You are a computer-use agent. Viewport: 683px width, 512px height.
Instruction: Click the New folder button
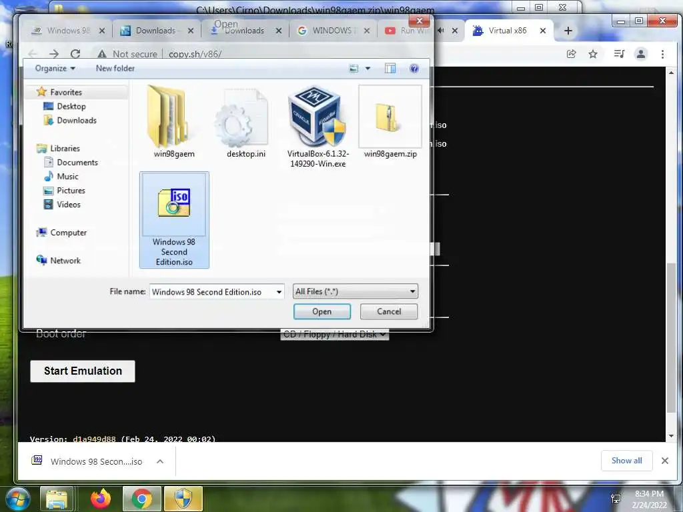click(x=115, y=69)
